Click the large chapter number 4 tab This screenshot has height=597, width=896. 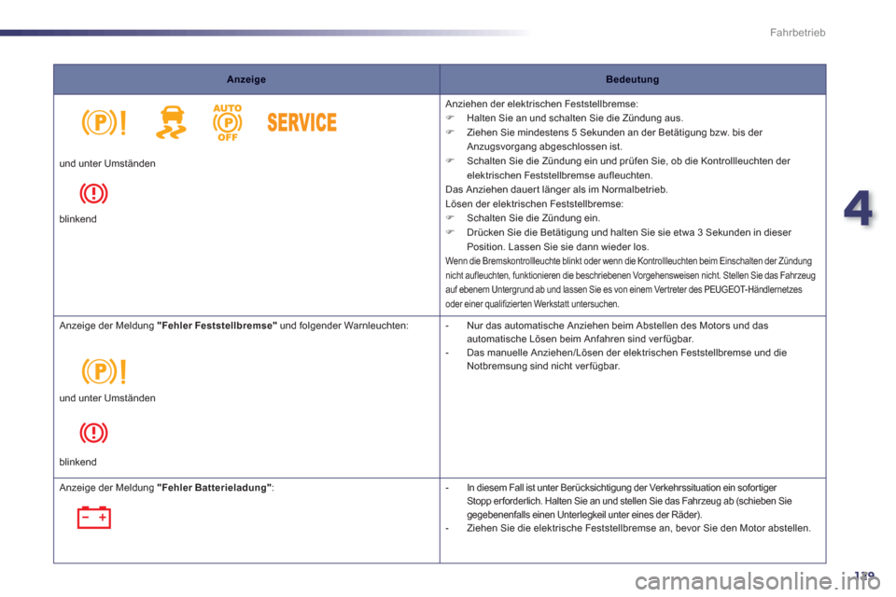coord(859,209)
